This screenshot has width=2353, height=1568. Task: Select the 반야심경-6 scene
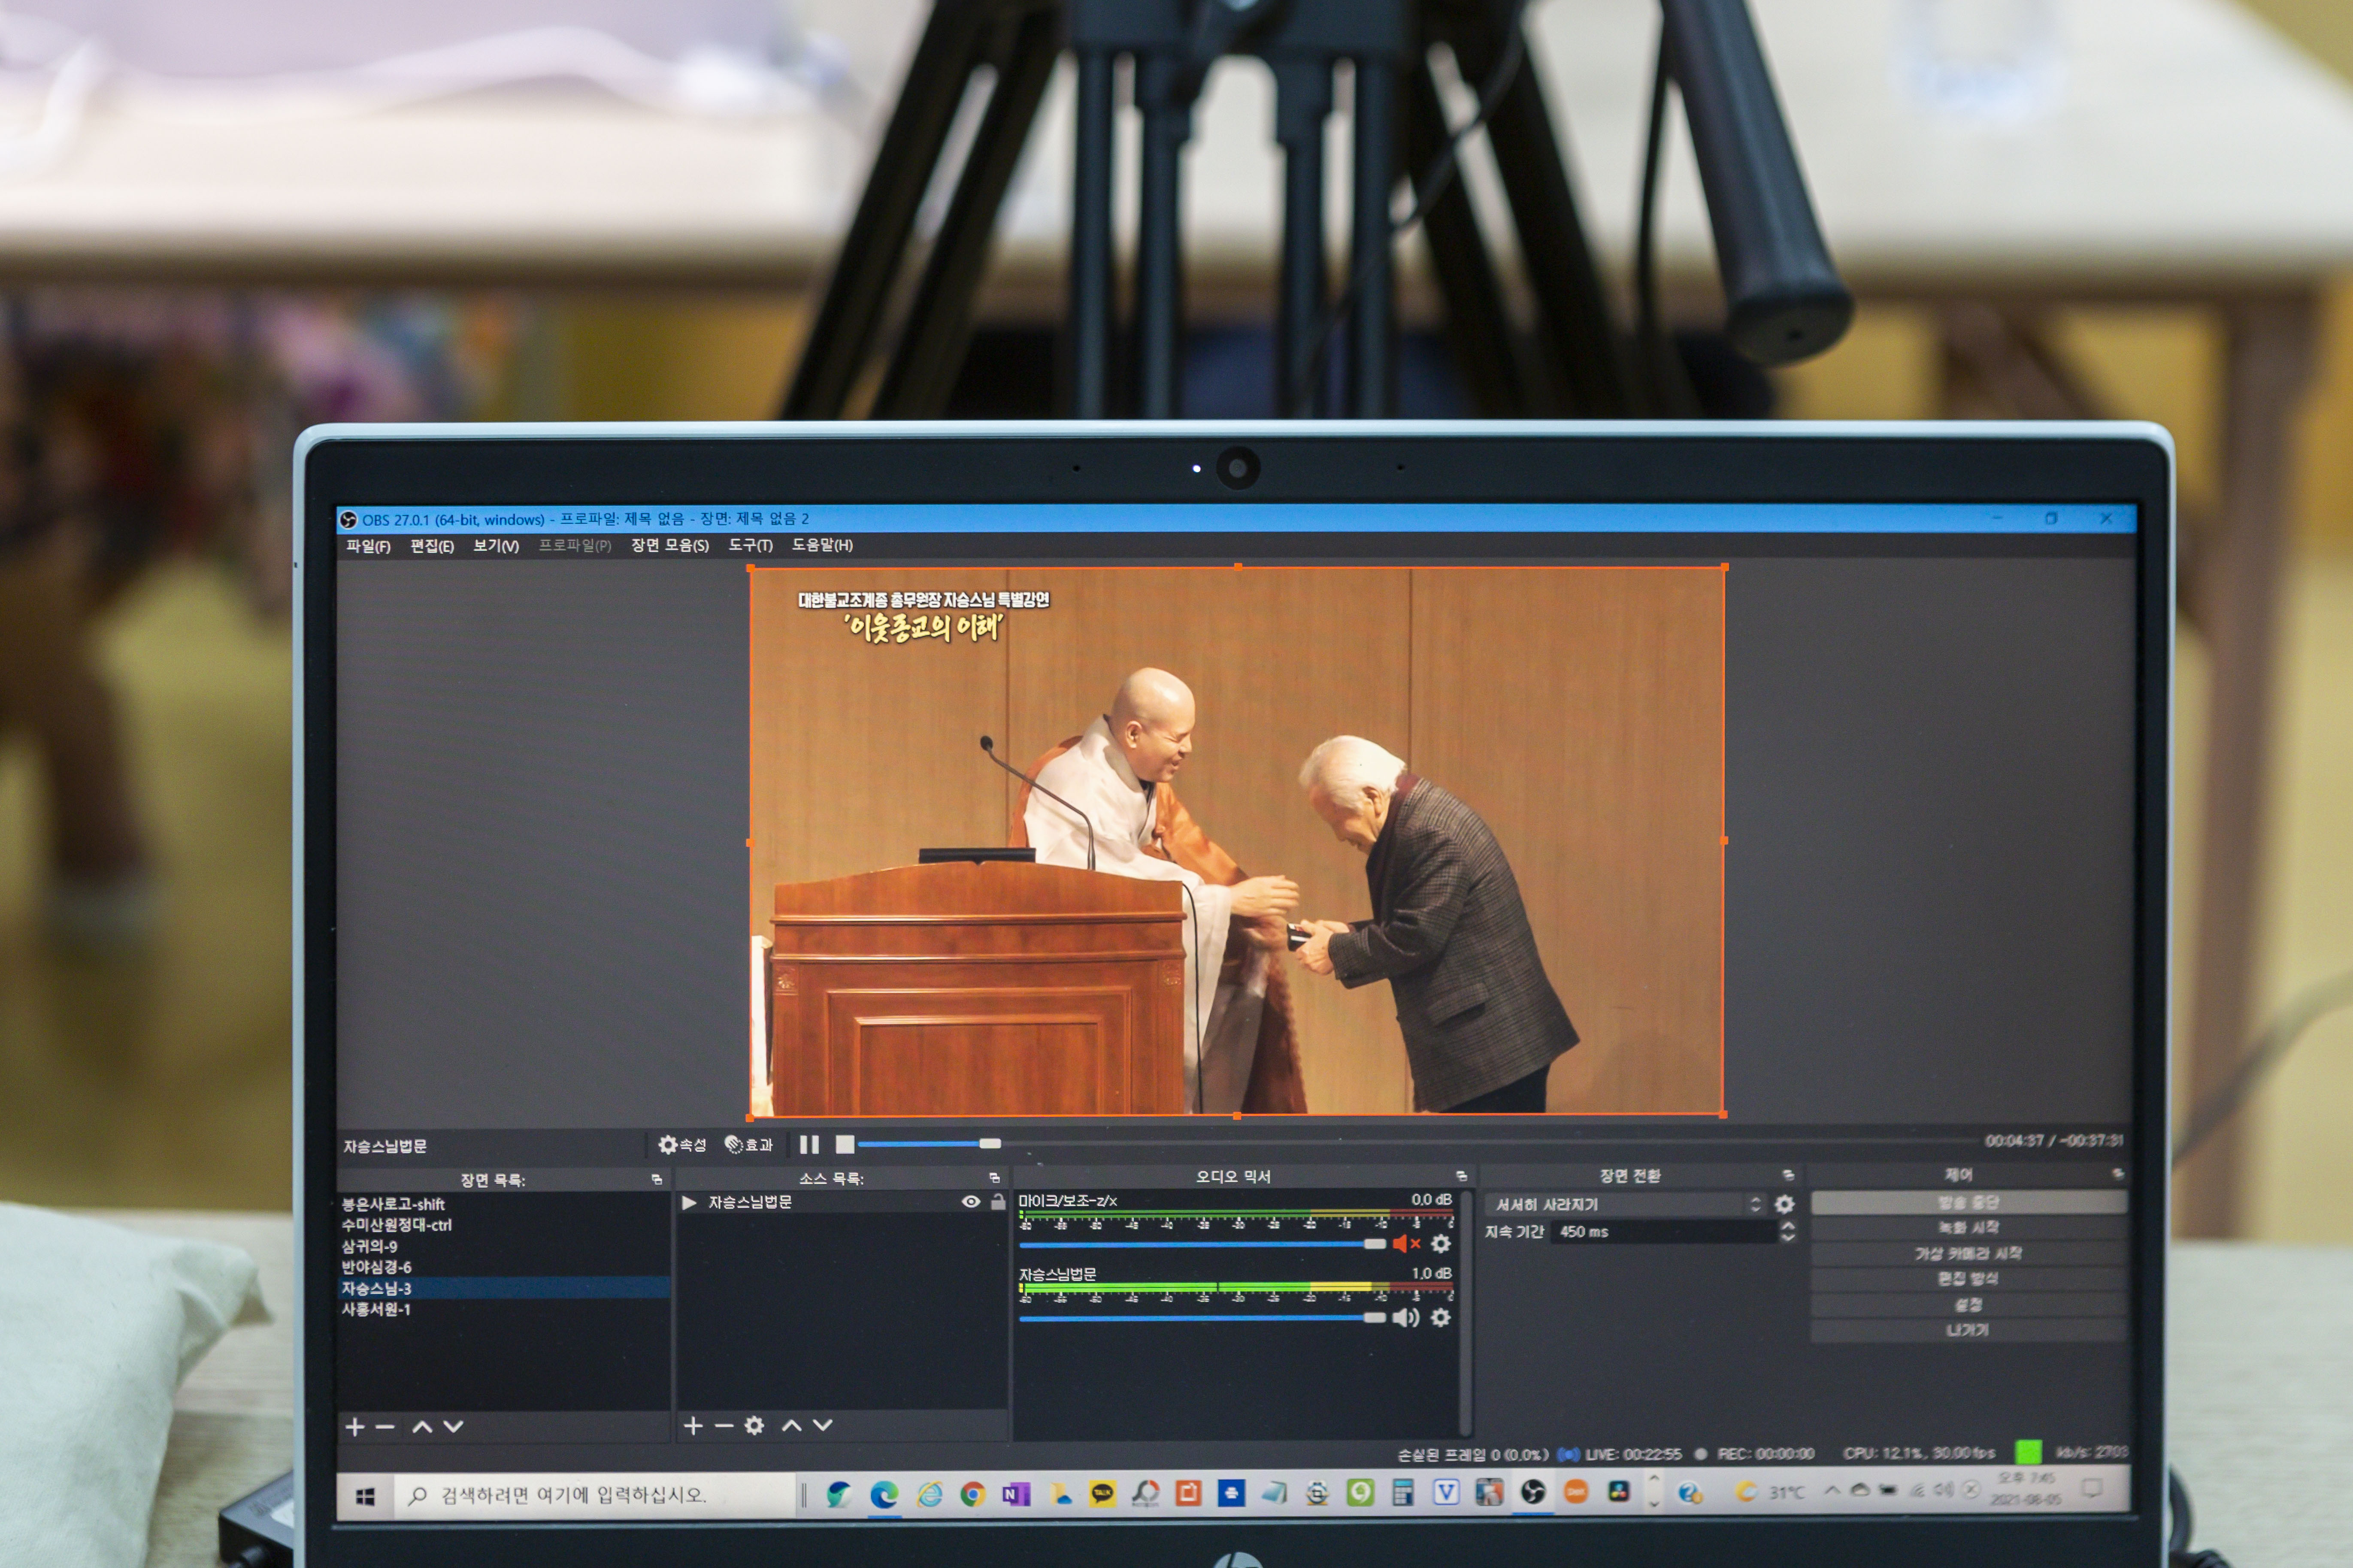pyautogui.click(x=377, y=1267)
